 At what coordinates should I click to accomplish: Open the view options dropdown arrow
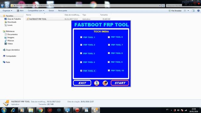coord(188,11)
